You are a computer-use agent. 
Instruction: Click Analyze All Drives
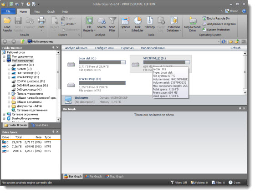coord(76,48)
